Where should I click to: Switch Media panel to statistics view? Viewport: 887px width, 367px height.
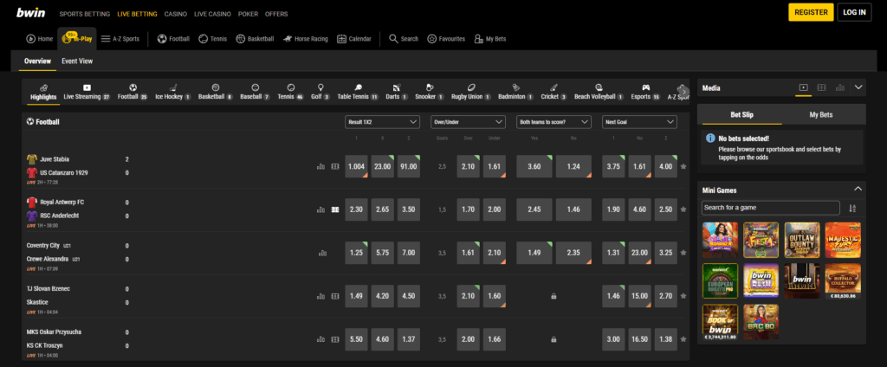click(x=840, y=87)
